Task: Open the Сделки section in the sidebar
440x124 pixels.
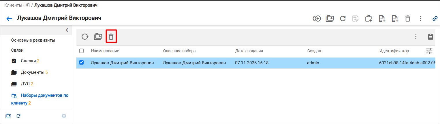Action: pos(28,61)
